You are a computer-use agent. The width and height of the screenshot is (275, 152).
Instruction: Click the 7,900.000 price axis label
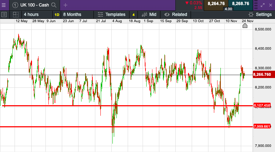263,145
